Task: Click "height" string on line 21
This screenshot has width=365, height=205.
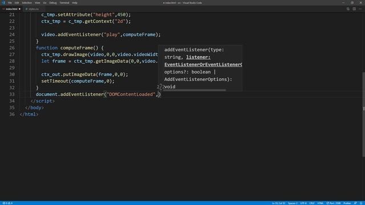Action: [104, 15]
